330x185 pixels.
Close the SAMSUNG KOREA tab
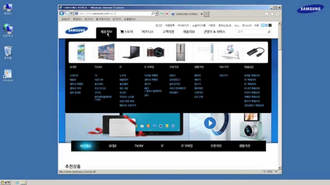click(201, 14)
